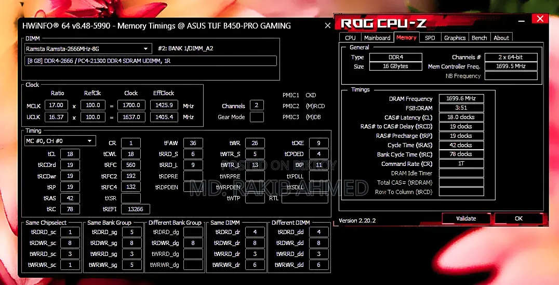Click the Command Rate value 1T
Viewport: 559px width, 285px height.
461,164
